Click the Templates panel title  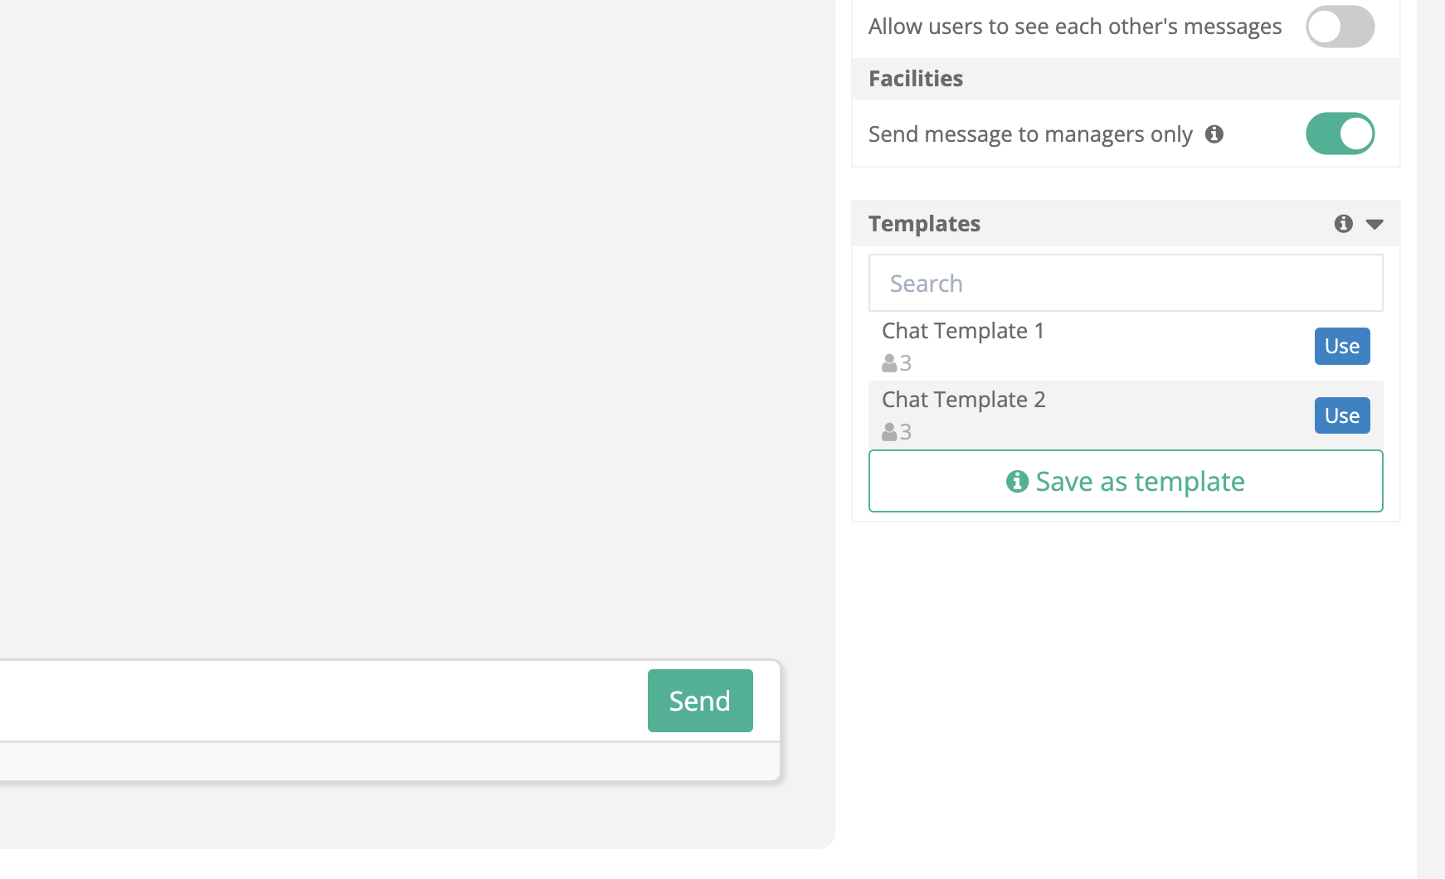click(x=924, y=224)
